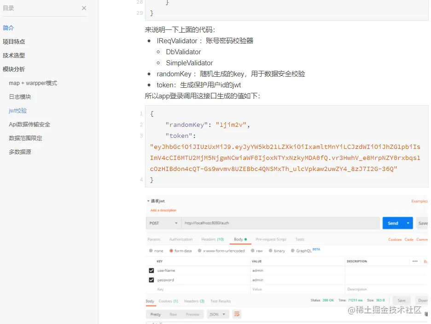
Task: Go to 简介 in the sidebar
Action: click(x=8, y=28)
